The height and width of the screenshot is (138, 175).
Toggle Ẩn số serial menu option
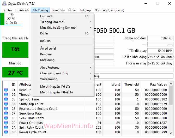pyautogui.click(x=63, y=49)
